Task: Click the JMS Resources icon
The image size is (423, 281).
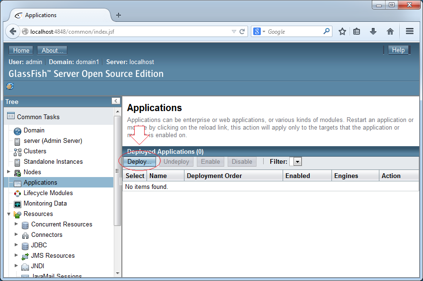Action: pyautogui.click(x=25, y=256)
